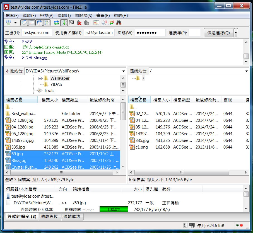Screen dimensions: 253x233
Task: Click the 100% transfer progress bar
Action: (x=114, y=209)
